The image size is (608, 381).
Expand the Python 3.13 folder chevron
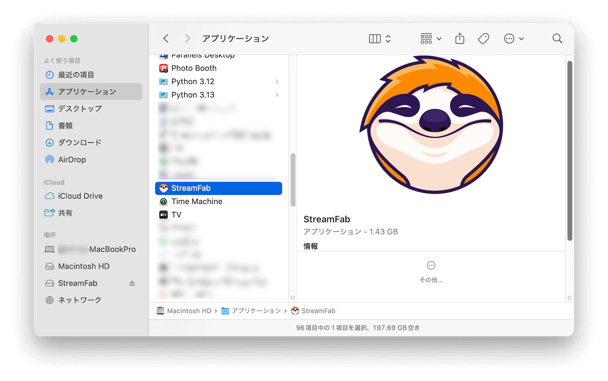(277, 95)
